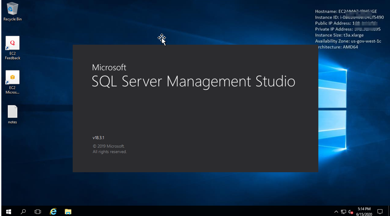Open the network status tray icon
This screenshot has width=390, height=216.
(x=344, y=212)
